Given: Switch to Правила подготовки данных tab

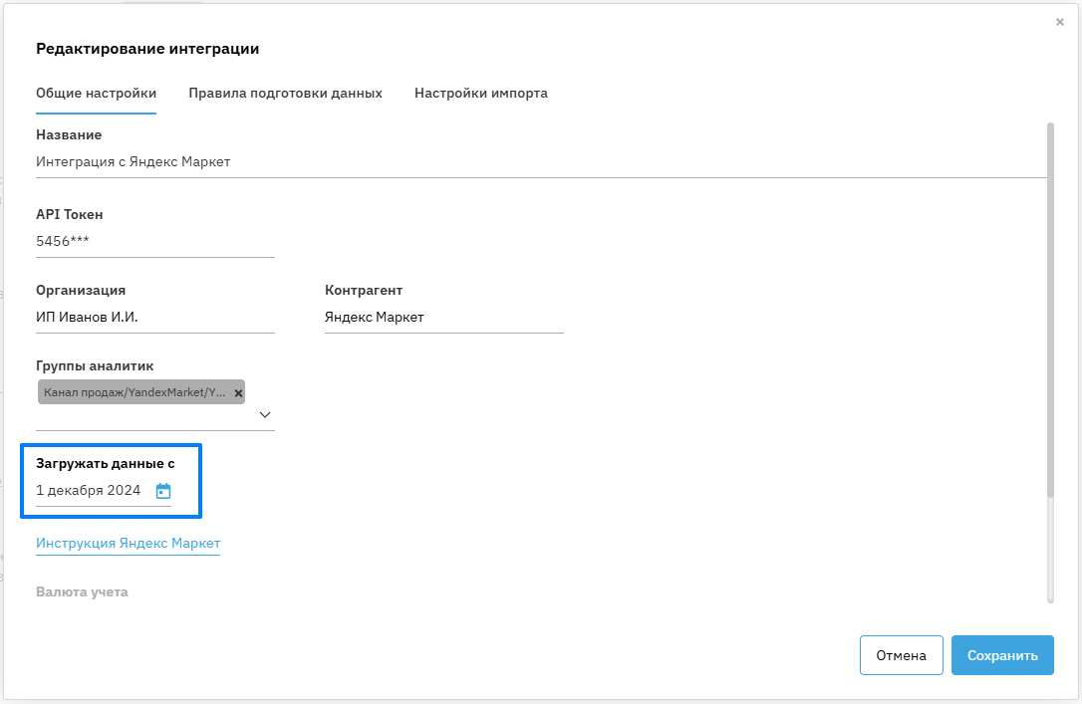Looking at the screenshot, I should 285,94.
